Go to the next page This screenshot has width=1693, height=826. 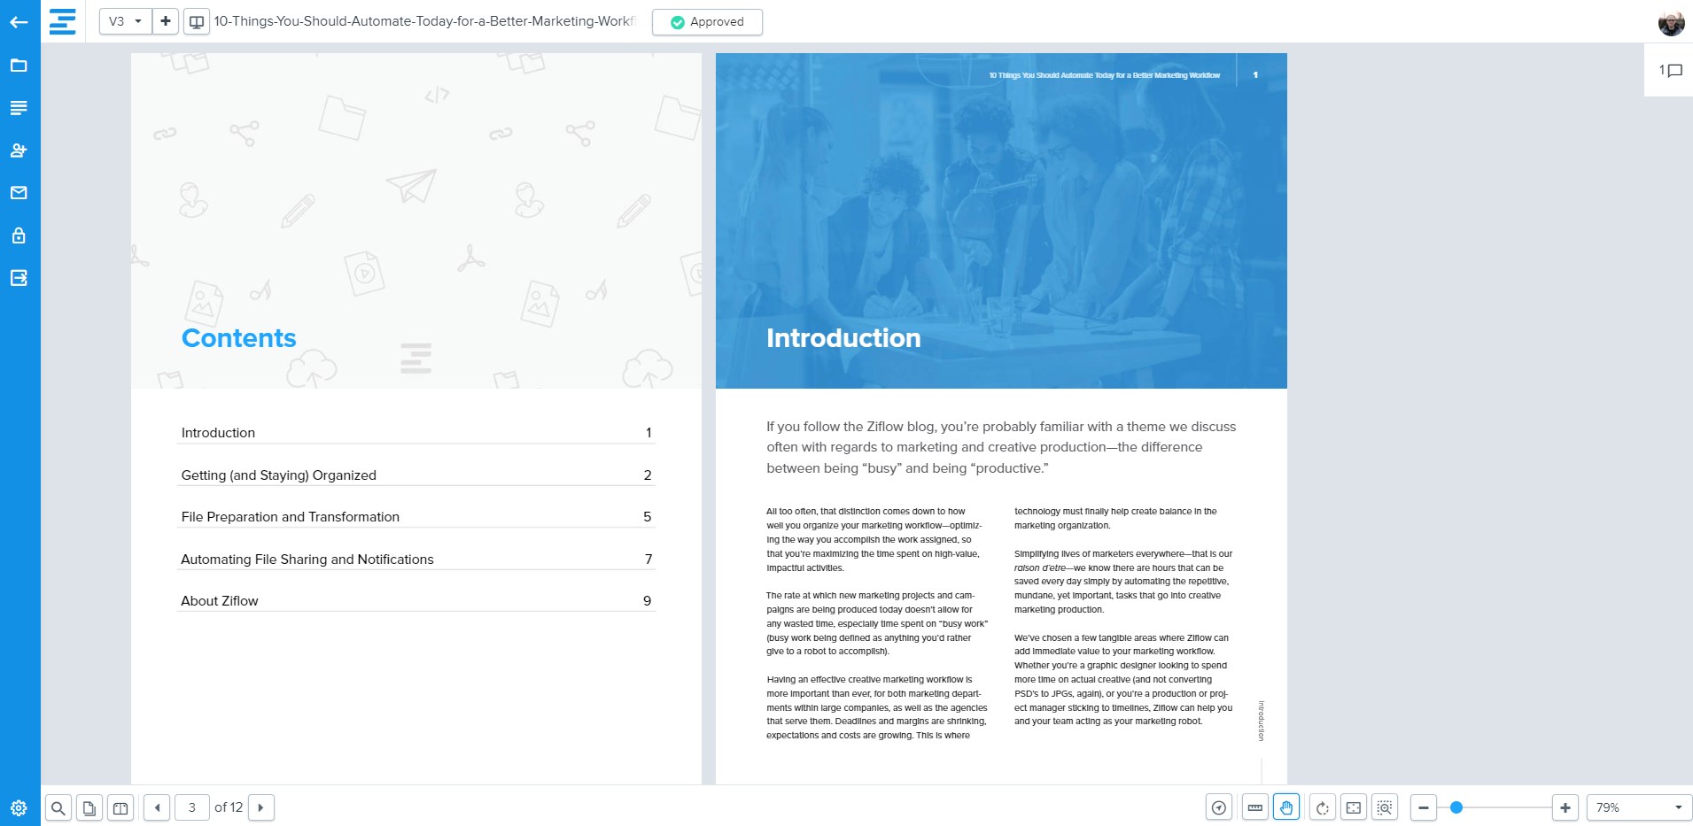point(260,807)
